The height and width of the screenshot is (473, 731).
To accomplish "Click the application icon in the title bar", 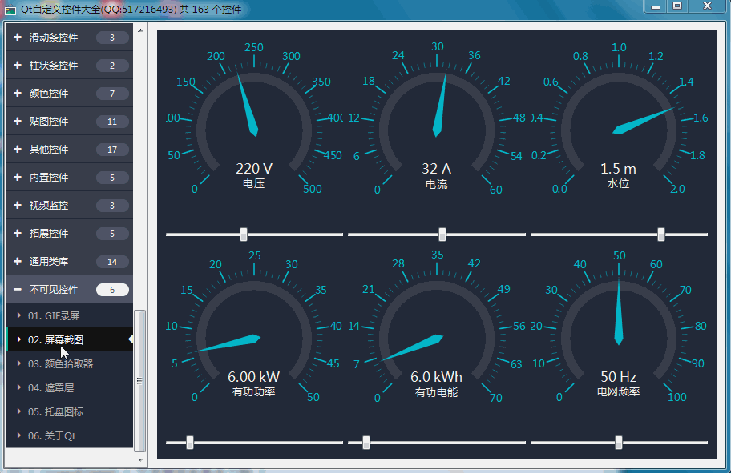I will pos(10,9).
